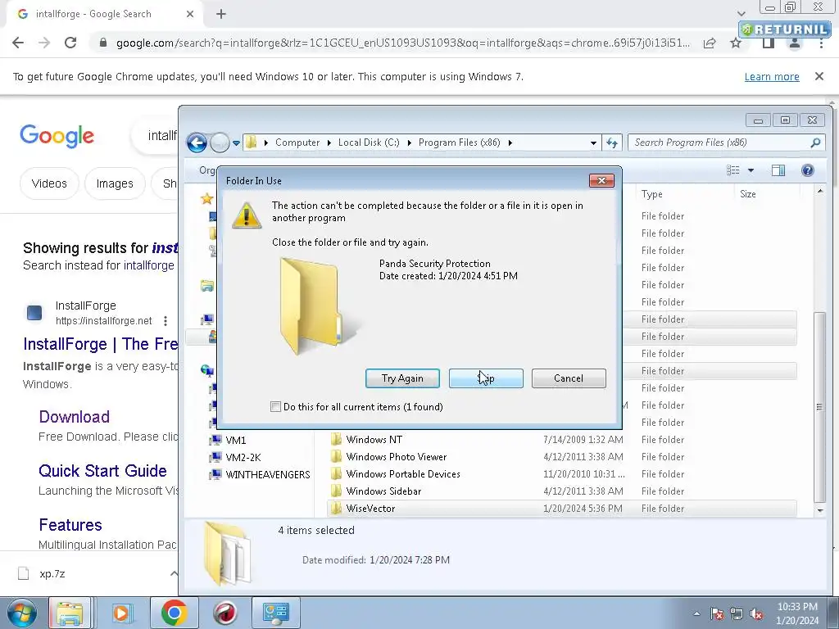The height and width of the screenshot is (629, 839).
Task: Click Explorer forward navigation arrow
Action: [220, 143]
